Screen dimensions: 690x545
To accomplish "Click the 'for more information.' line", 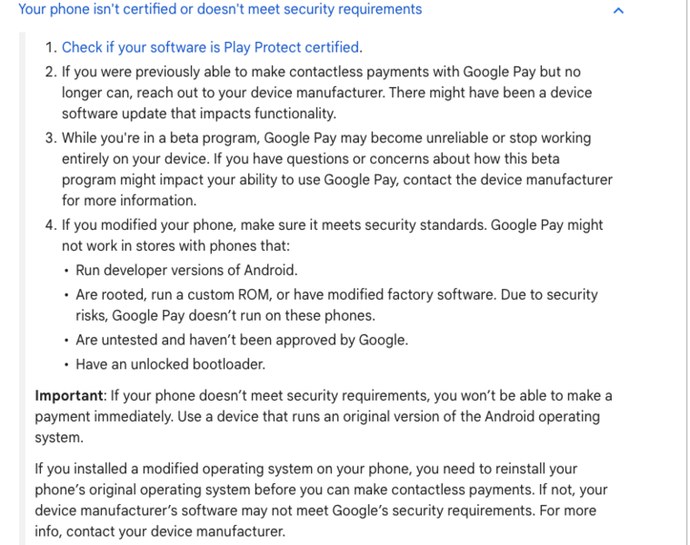I will (x=129, y=201).
